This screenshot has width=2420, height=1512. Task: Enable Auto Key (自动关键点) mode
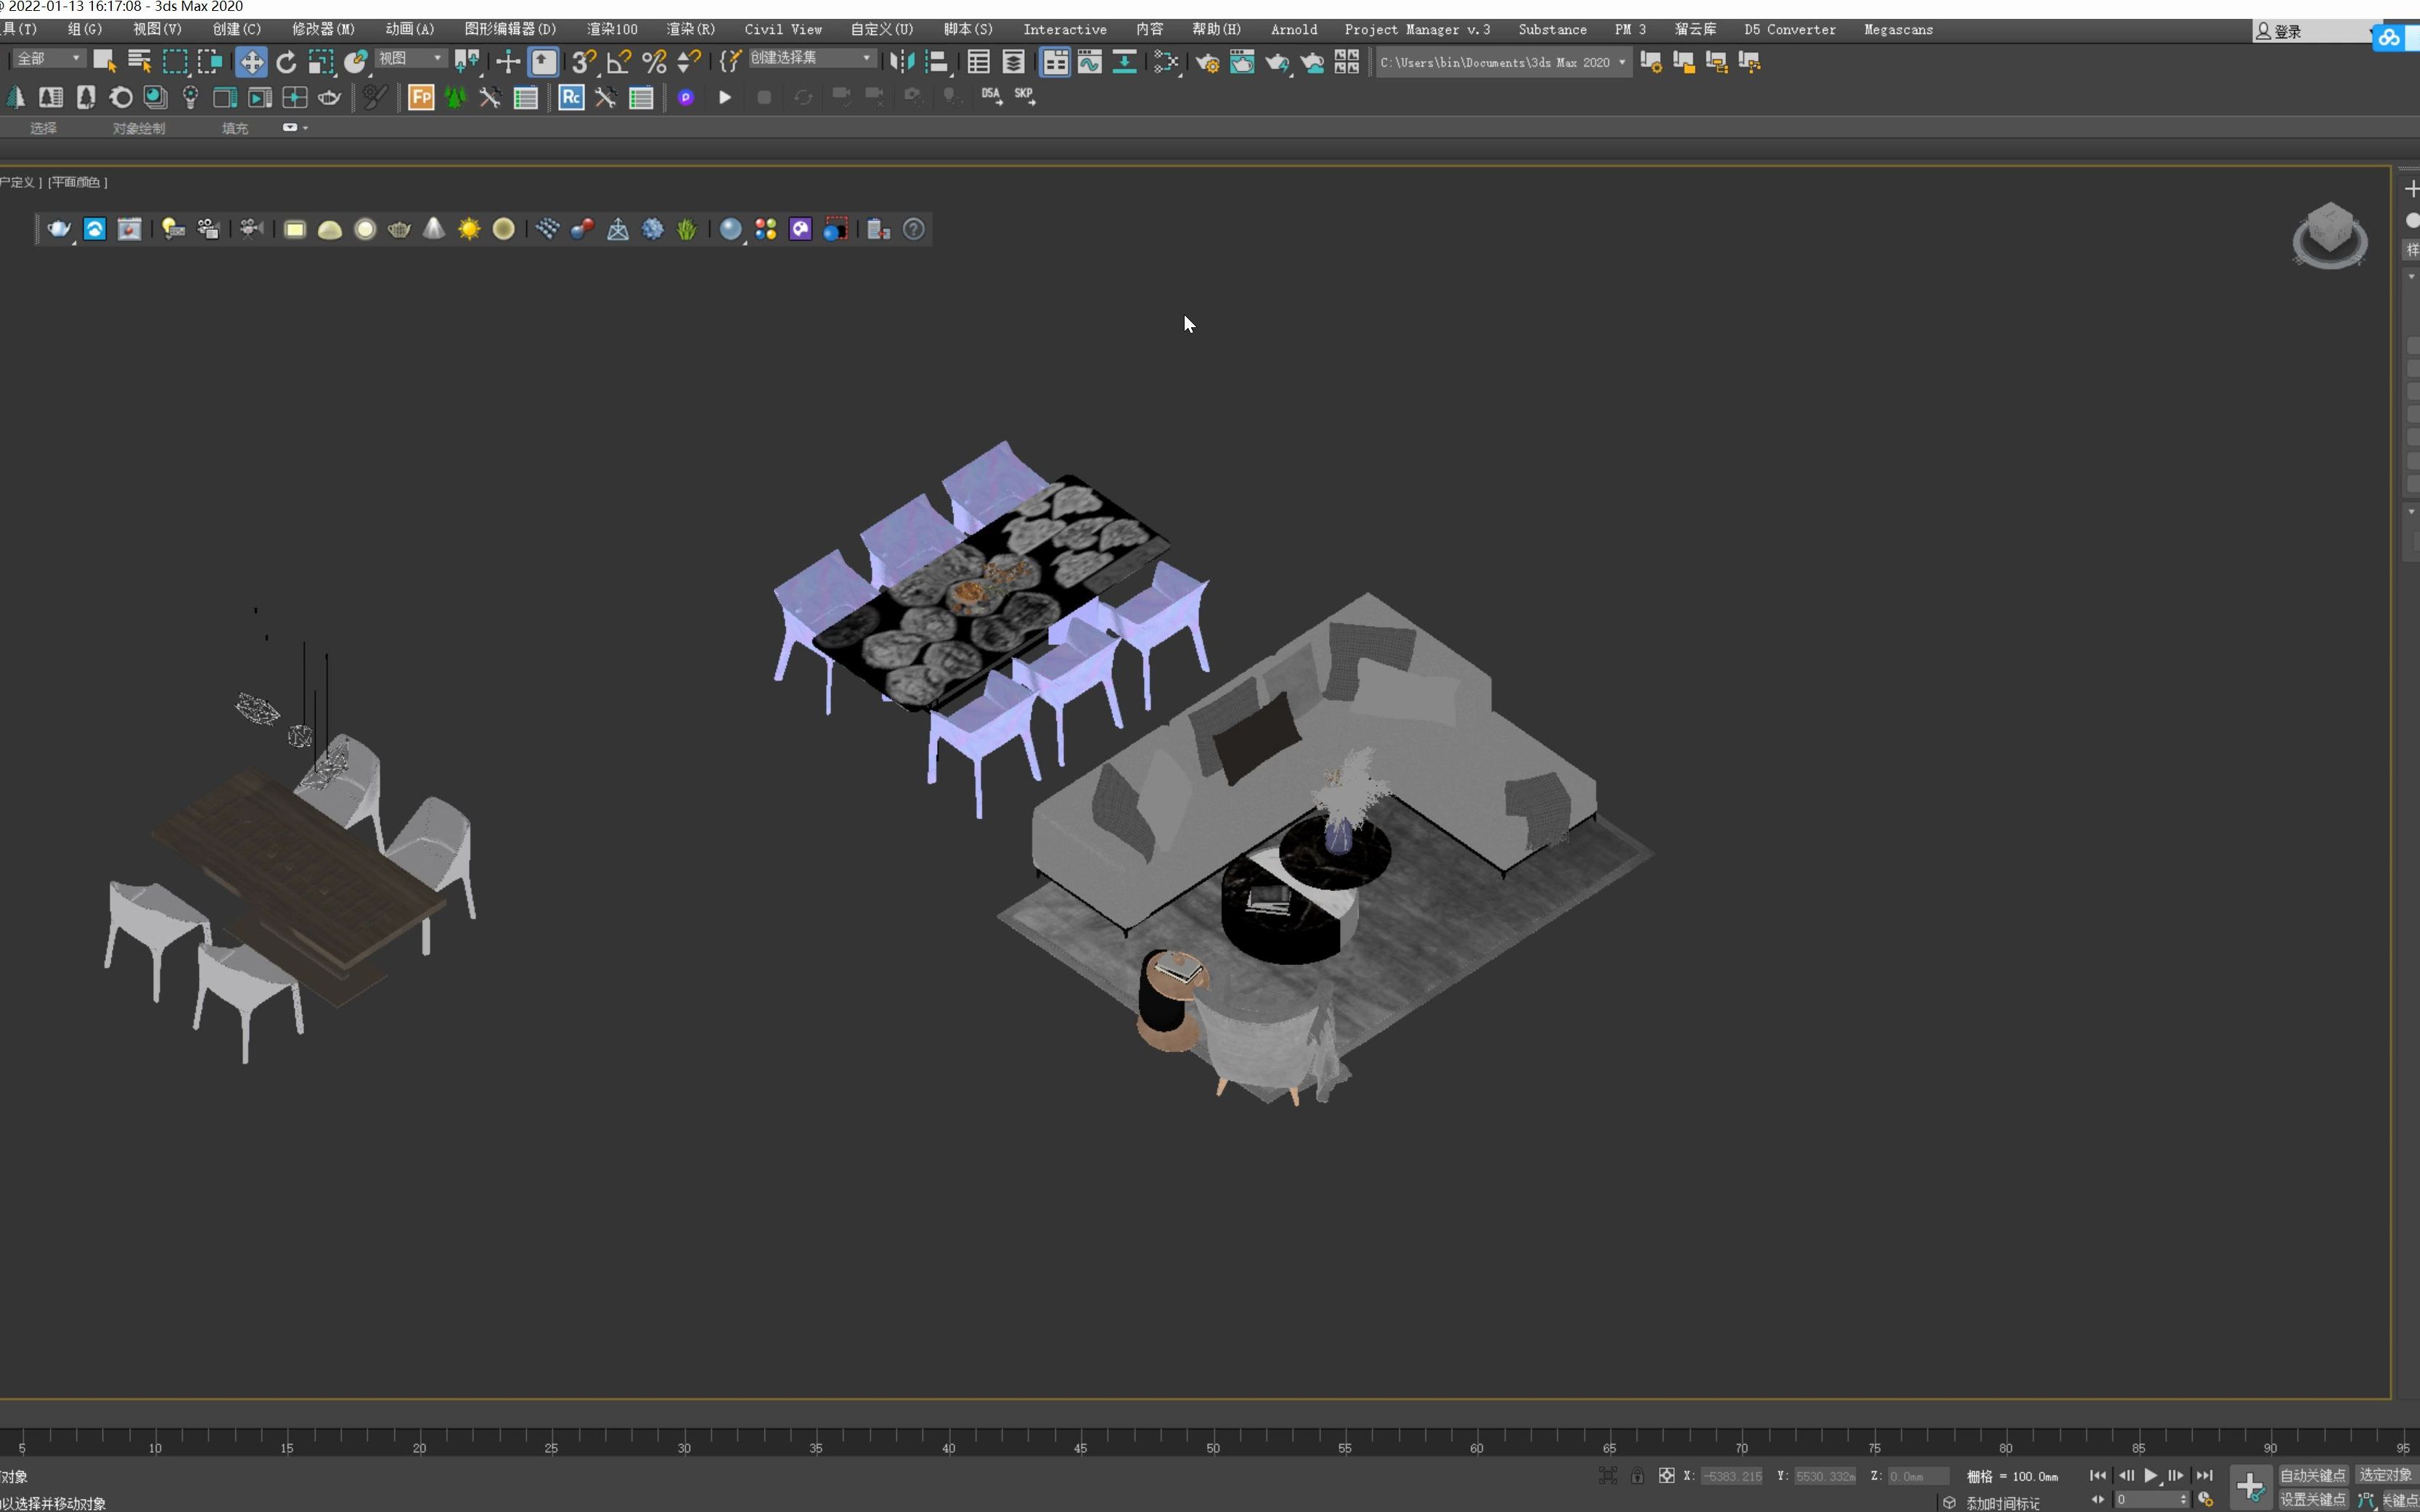(2312, 1475)
